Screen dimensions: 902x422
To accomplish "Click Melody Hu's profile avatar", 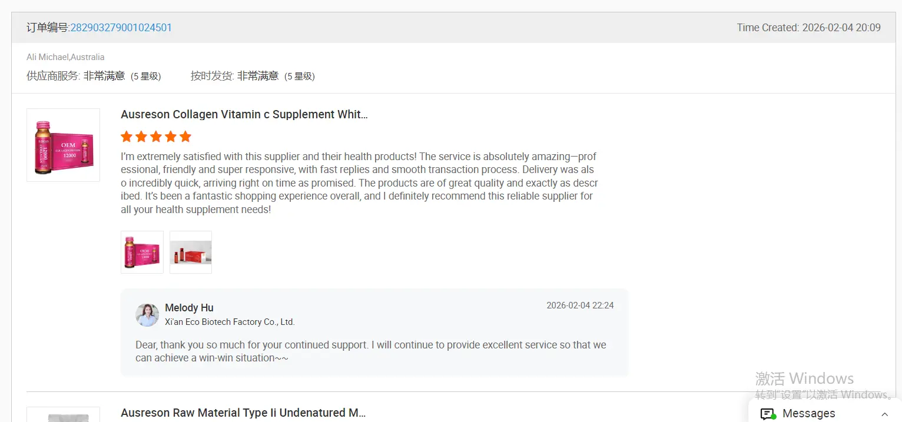I will 147,315.
